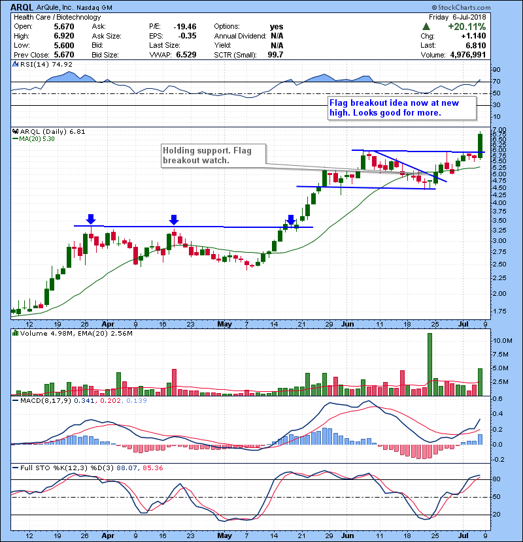Click the High price value 6.920

64,36
